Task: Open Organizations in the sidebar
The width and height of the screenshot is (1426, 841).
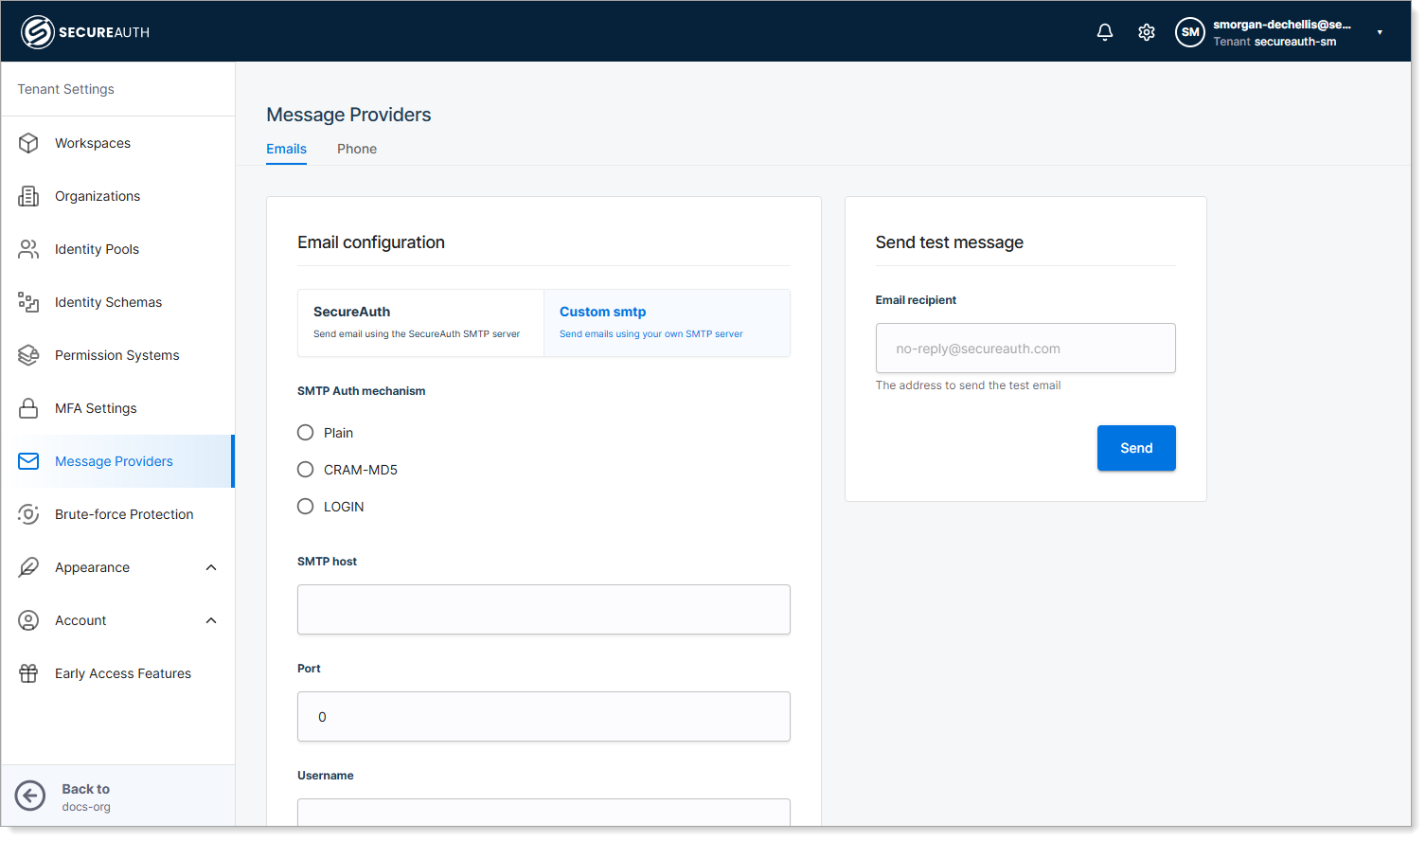Action: coord(117,196)
